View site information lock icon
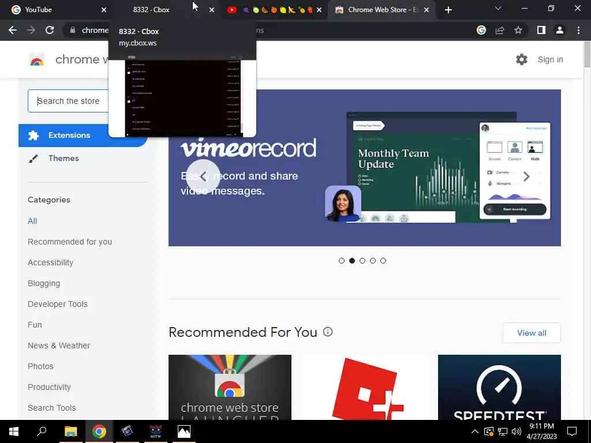This screenshot has height=443, width=591. [x=73, y=30]
